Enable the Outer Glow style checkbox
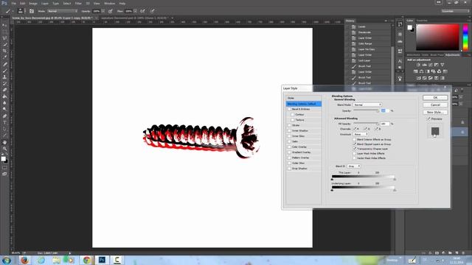Screen dimensions: 472x265 290,163
